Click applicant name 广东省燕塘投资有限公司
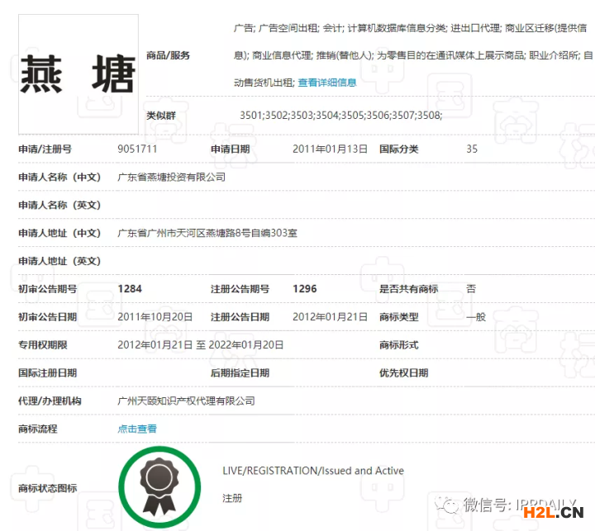The width and height of the screenshot is (595, 531). [x=172, y=178]
